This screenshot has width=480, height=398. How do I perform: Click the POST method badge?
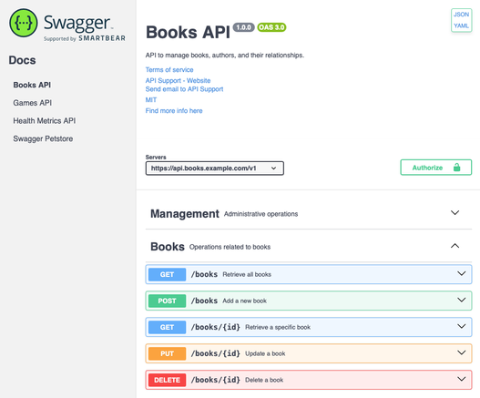pyautogui.click(x=168, y=301)
